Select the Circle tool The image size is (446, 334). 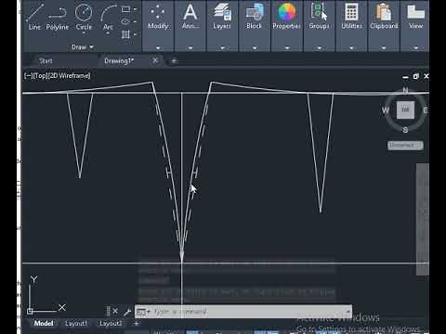point(84,17)
